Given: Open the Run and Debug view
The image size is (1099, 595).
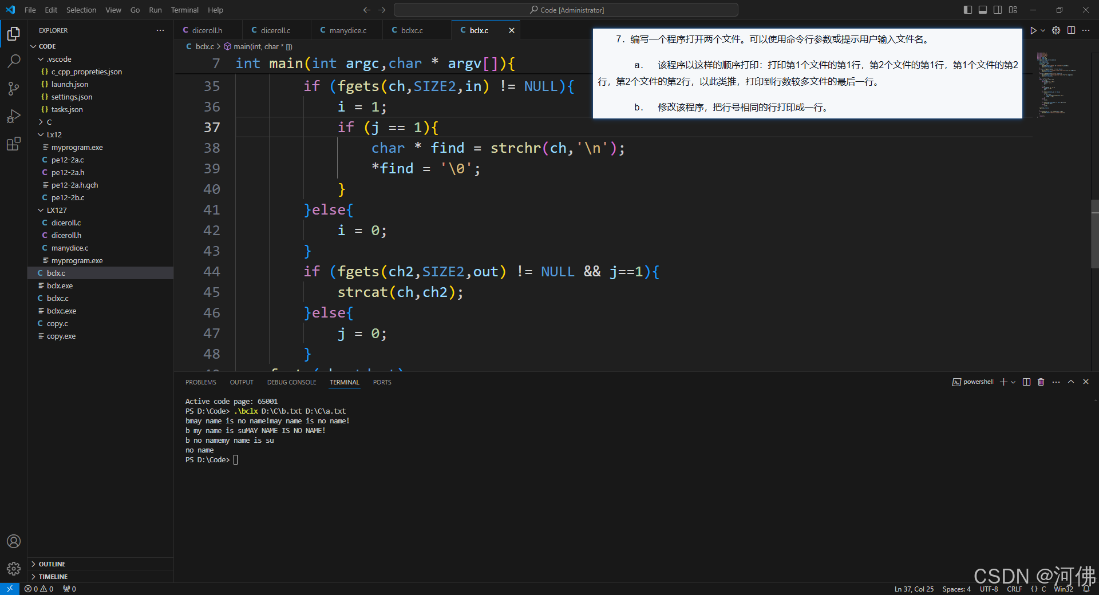Looking at the screenshot, I should 14,116.
